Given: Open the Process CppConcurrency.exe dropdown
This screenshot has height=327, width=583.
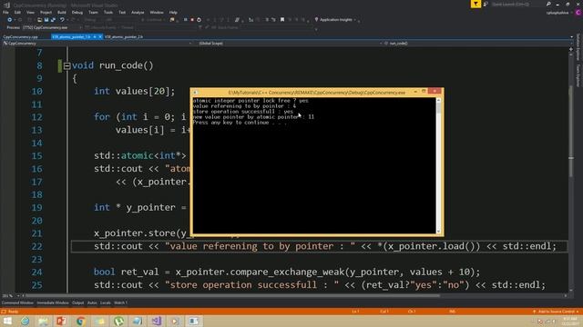Looking at the screenshot, I should [x=51, y=27].
